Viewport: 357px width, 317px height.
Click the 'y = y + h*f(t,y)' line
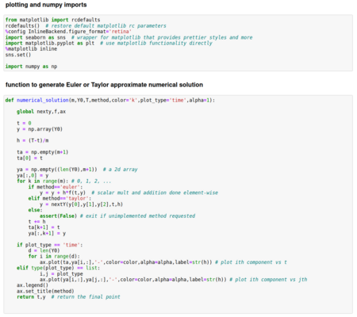coord(63,193)
